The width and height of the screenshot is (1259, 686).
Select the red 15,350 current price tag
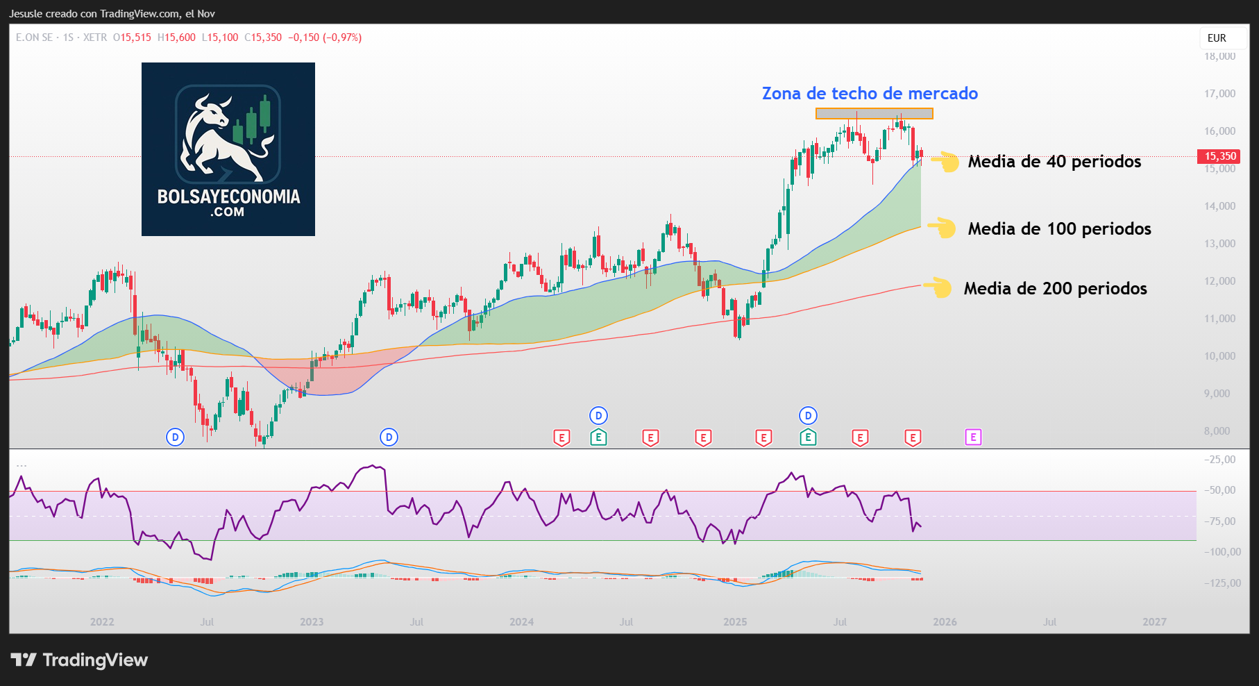(1219, 156)
